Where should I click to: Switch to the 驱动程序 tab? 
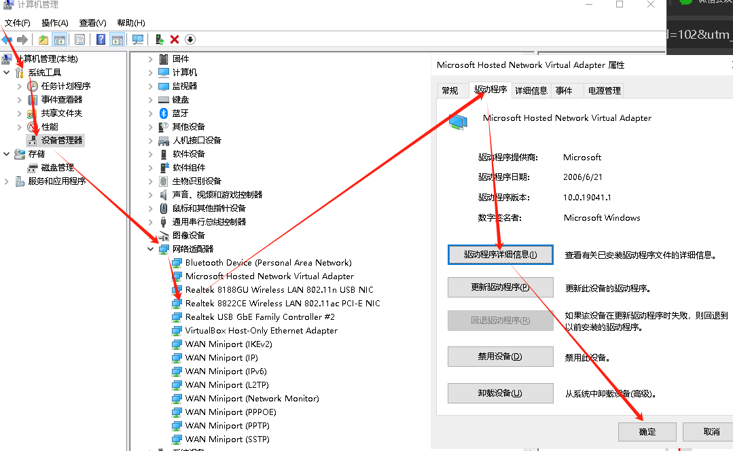(490, 89)
